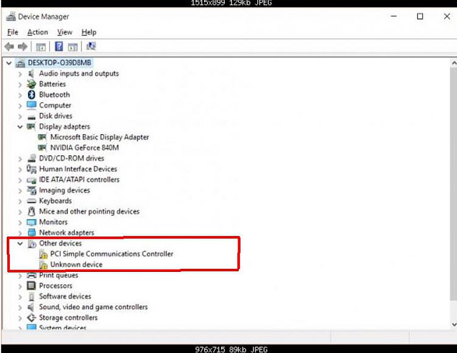Click the Network adapters category icon
This screenshot has width=457, height=353.
[x=32, y=232]
